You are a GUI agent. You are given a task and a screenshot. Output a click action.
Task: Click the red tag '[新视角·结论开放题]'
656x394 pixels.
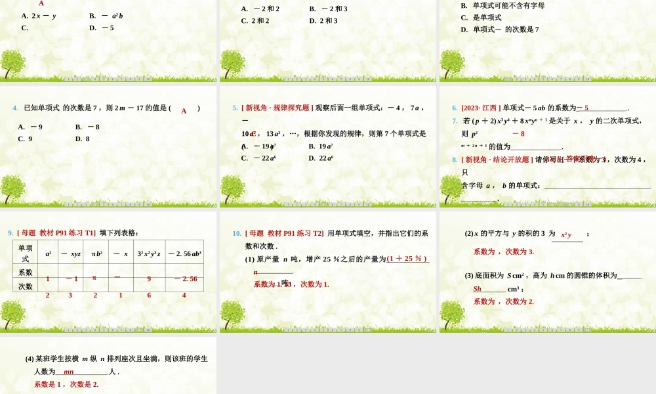coord(497,160)
